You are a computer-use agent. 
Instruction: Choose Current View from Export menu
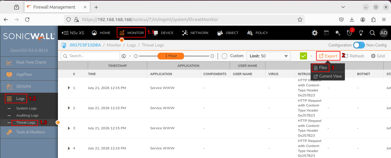[x=328, y=76]
